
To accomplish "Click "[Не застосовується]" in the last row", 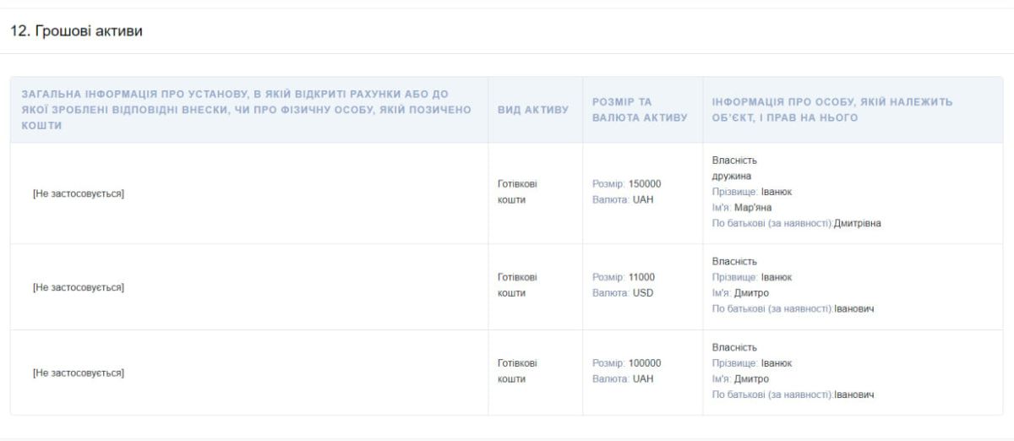I will click(x=78, y=373).
